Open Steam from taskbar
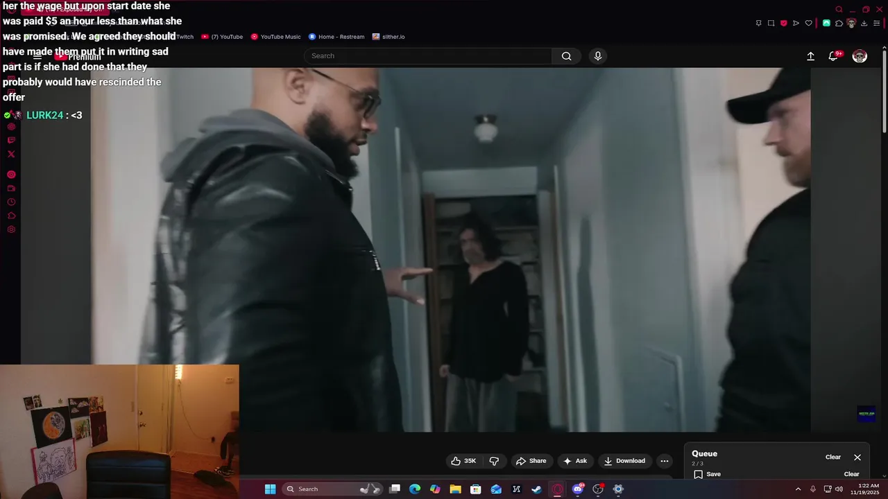Screen dimensions: 888x499 536,489
